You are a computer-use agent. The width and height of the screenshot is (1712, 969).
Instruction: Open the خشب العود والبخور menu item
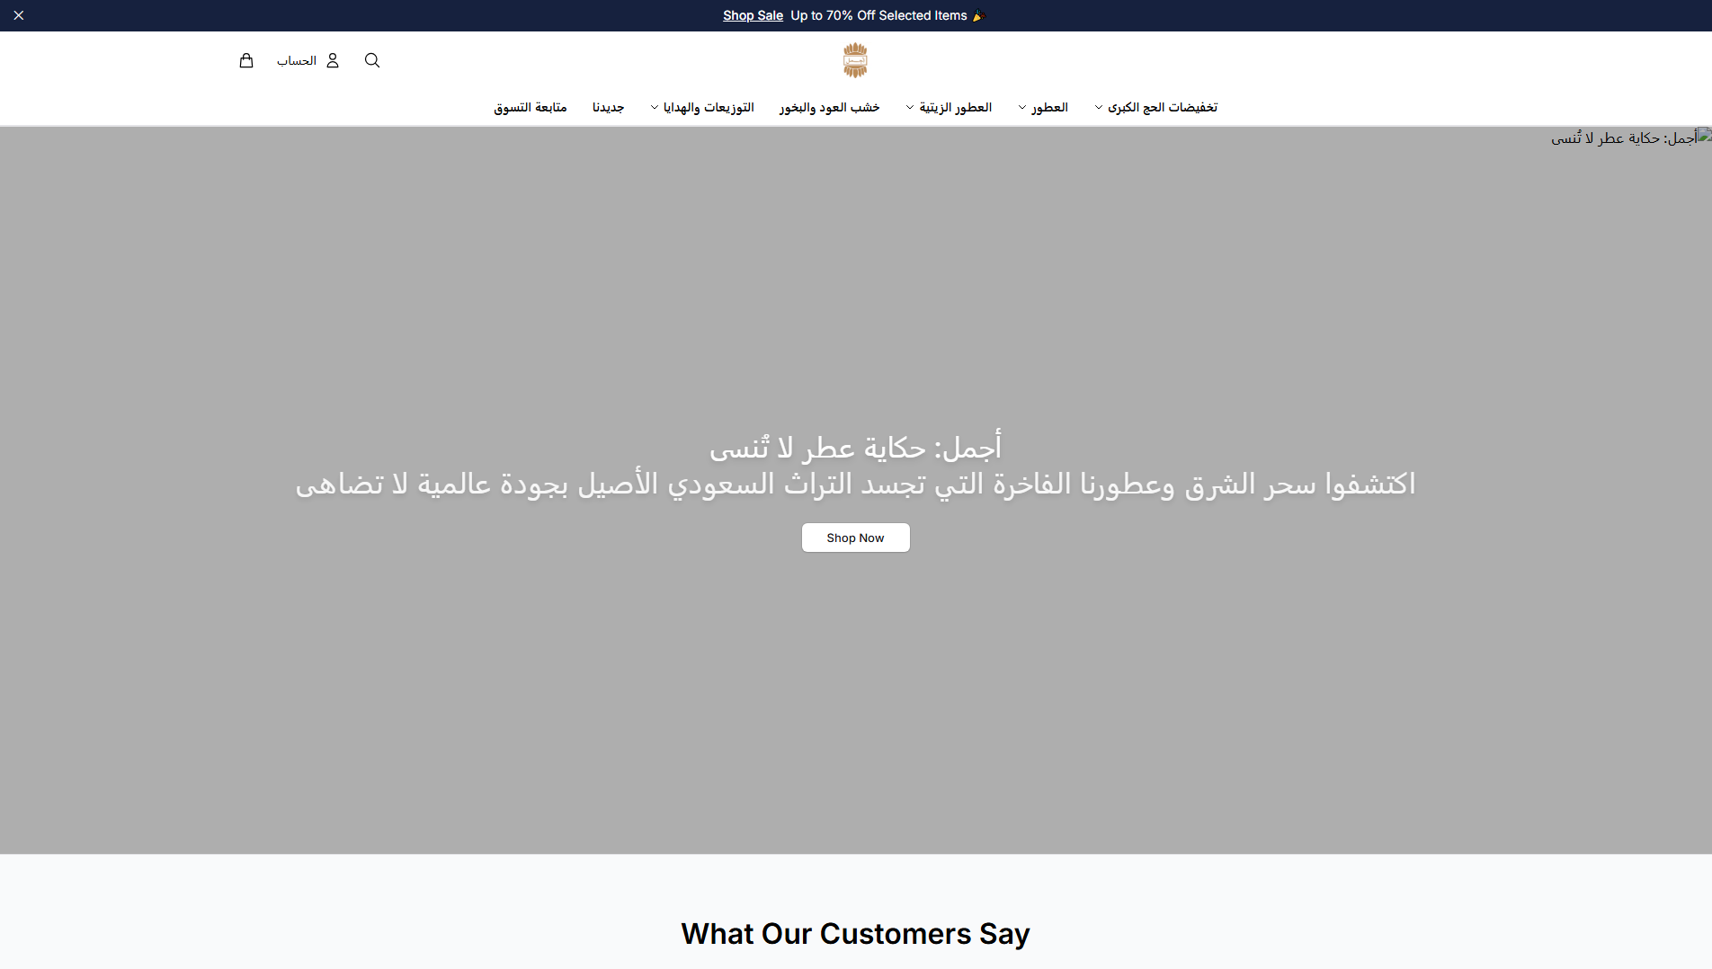pyautogui.click(x=829, y=107)
